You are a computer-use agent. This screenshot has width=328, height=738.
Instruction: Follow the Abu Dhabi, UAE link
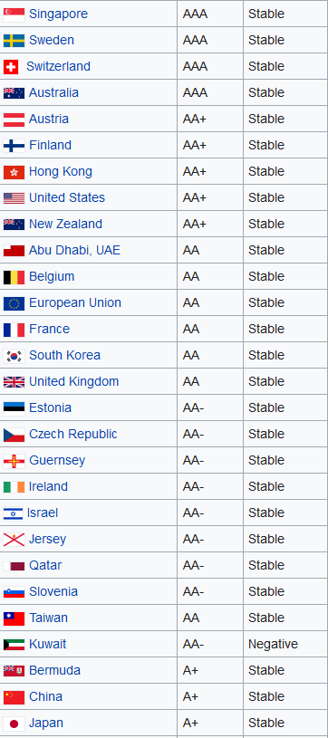click(74, 250)
